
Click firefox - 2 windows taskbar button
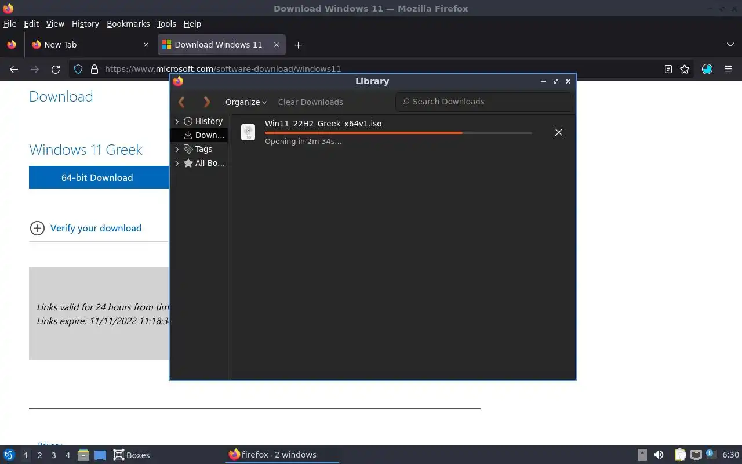point(282,455)
